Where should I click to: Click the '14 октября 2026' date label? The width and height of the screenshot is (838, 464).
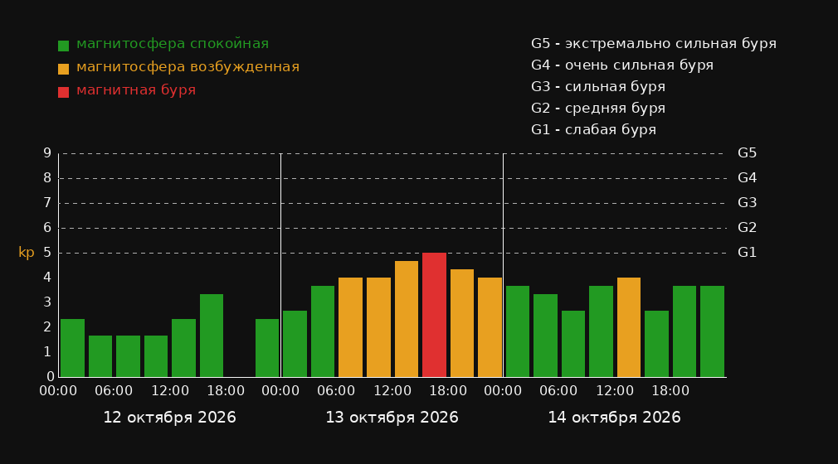[614, 418]
